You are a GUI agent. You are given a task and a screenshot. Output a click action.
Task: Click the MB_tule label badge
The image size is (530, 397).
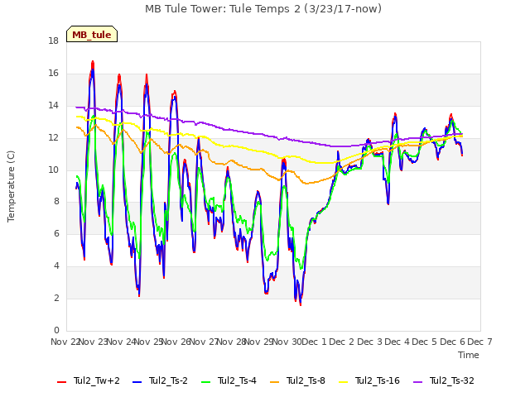pos(92,34)
